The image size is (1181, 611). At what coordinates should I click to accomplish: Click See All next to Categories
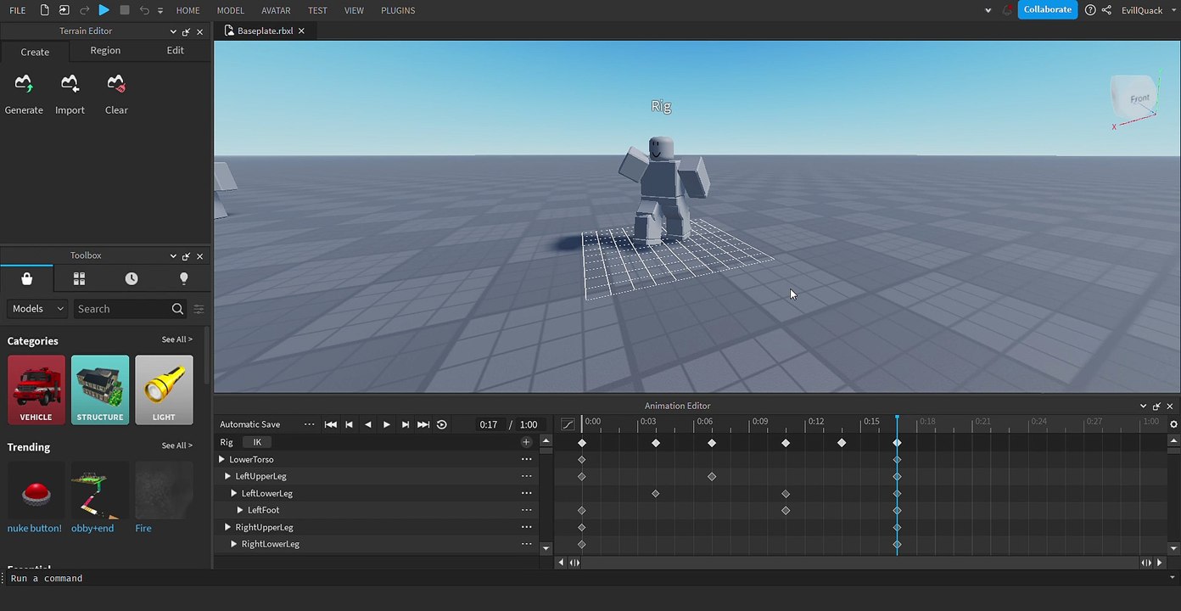point(176,339)
